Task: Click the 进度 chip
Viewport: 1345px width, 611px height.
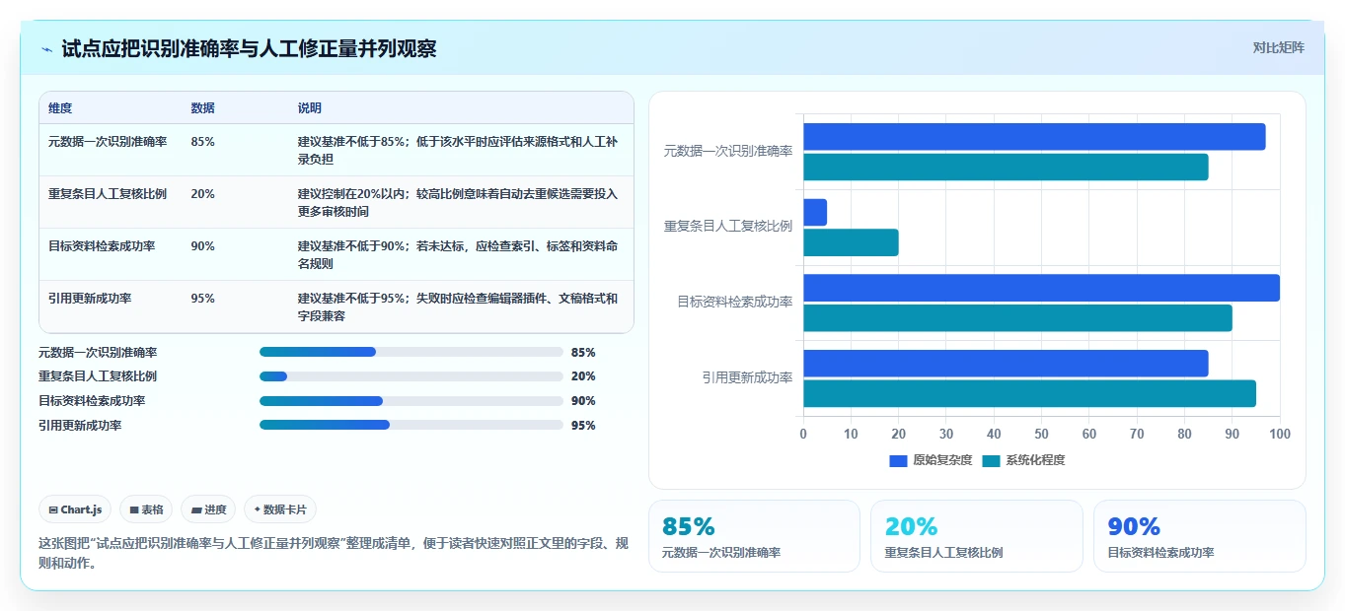Action: click(208, 509)
